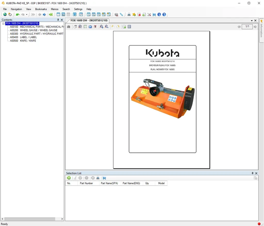The image size is (264, 226).
Task: Fit the figure to the window
Action: point(85,27)
